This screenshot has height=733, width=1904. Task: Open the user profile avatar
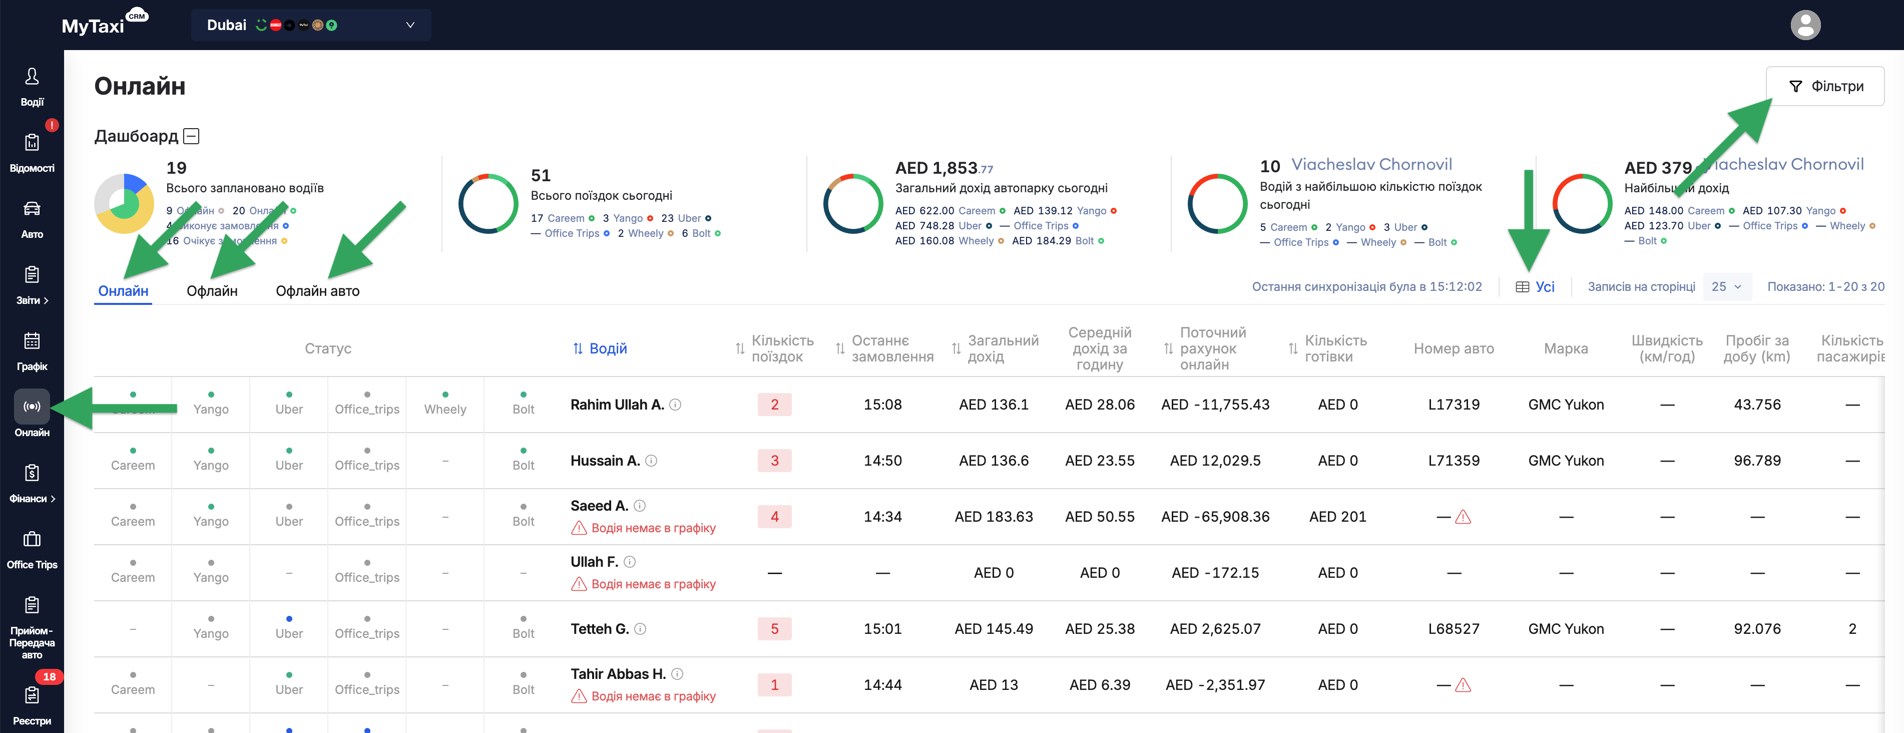[x=1805, y=25]
